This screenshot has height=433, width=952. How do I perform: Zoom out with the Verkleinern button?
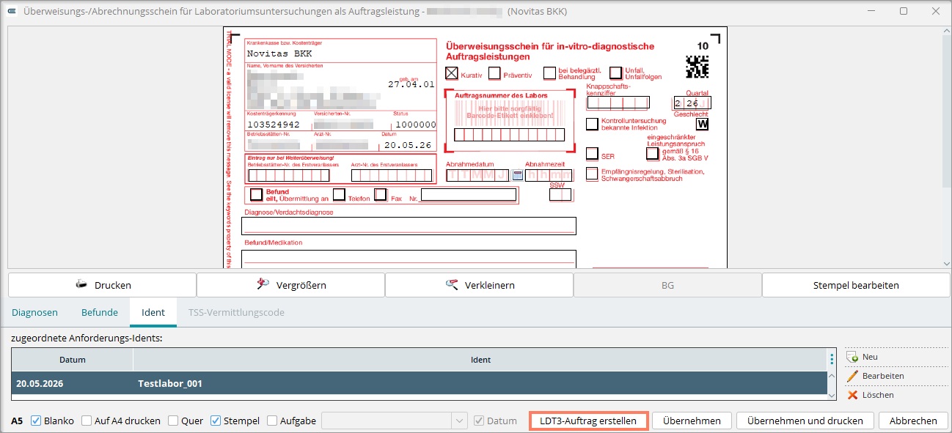coord(479,285)
